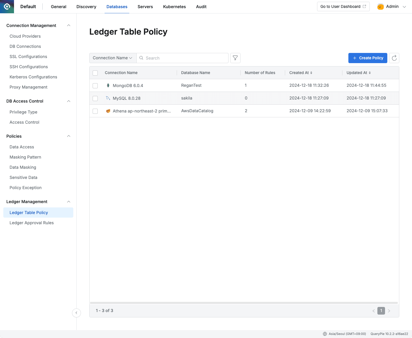412x338 pixels.
Task: Collapse the Policies section
Action: [68, 136]
